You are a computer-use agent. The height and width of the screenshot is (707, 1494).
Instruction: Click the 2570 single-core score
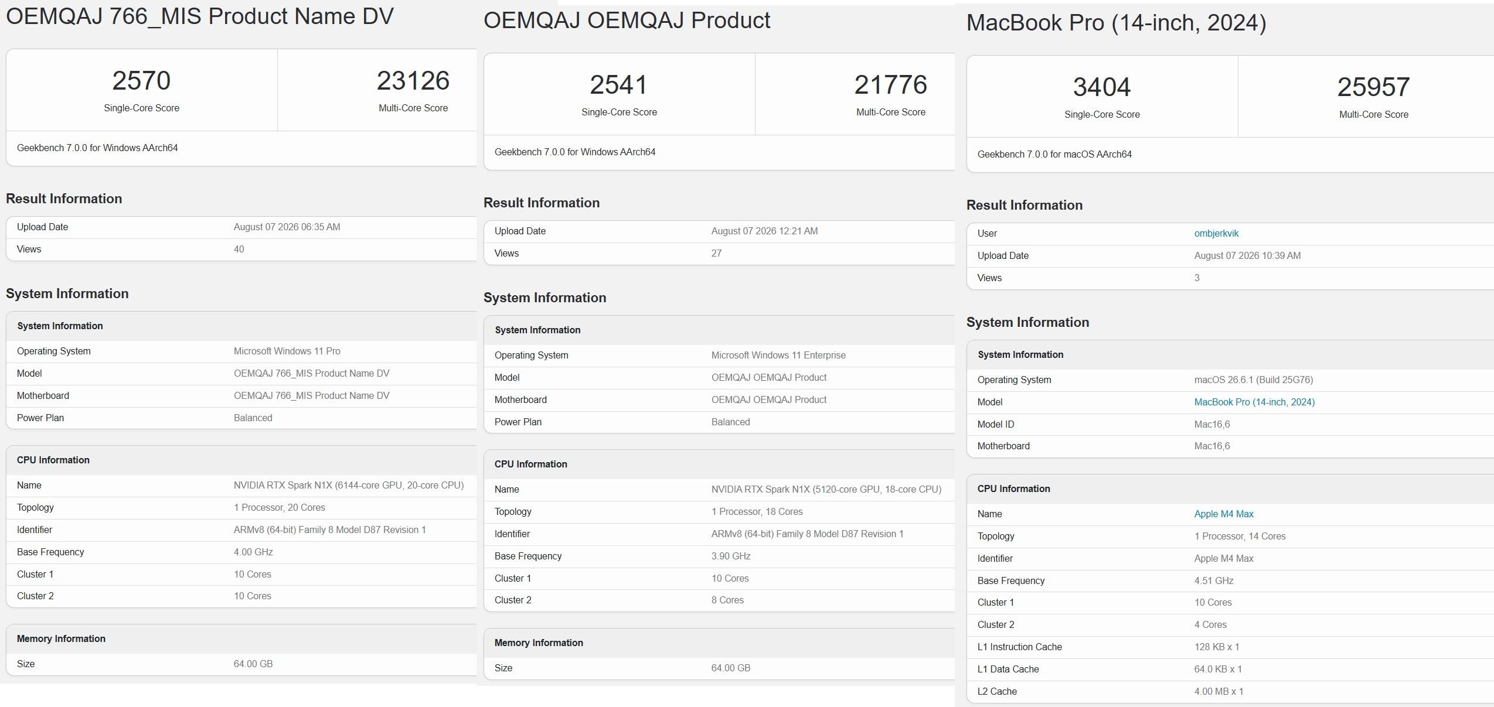pyautogui.click(x=141, y=80)
